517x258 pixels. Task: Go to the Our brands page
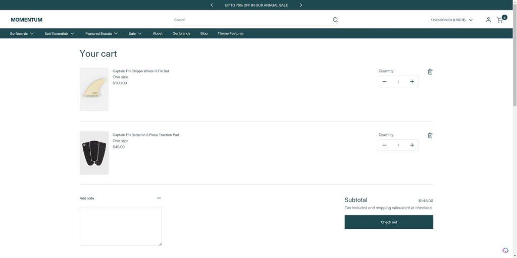(181, 34)
